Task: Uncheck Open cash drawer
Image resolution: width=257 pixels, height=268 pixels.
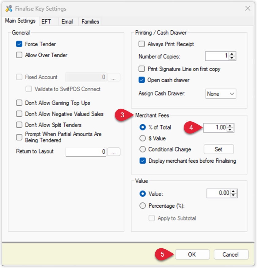Action: (x=142, y=80)
